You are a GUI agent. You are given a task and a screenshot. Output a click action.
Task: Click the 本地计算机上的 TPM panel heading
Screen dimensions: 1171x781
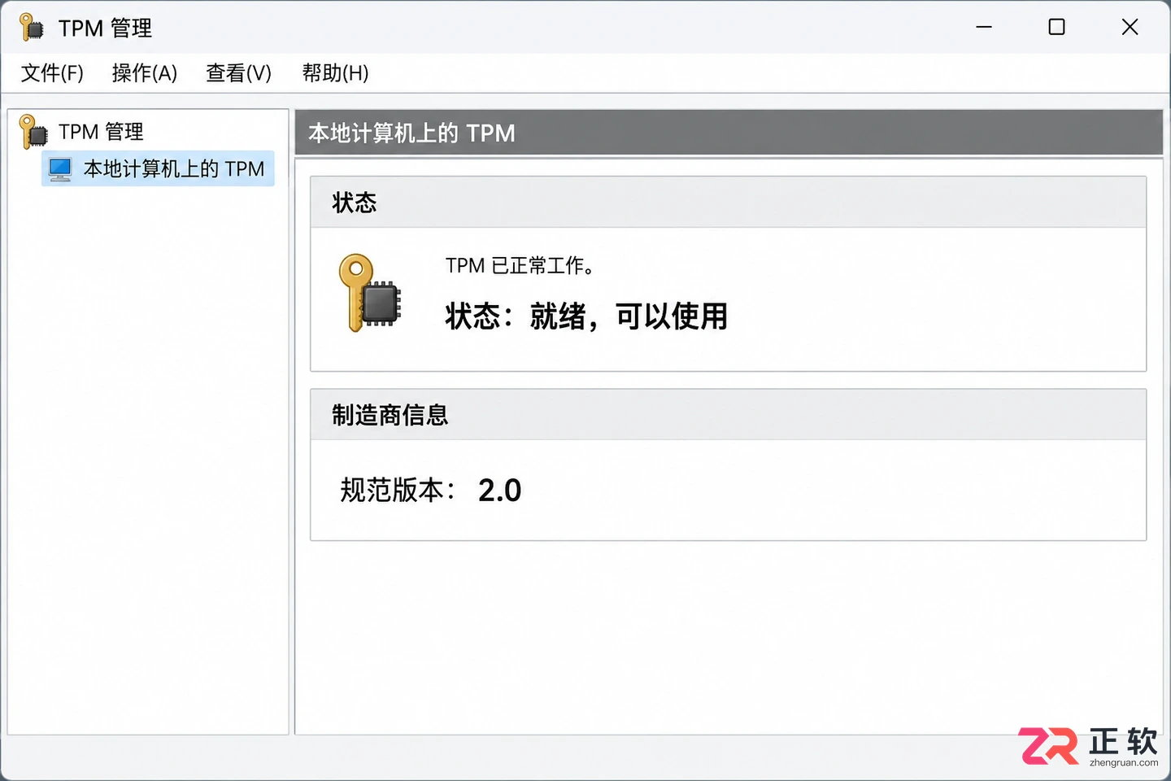point(728,133)
